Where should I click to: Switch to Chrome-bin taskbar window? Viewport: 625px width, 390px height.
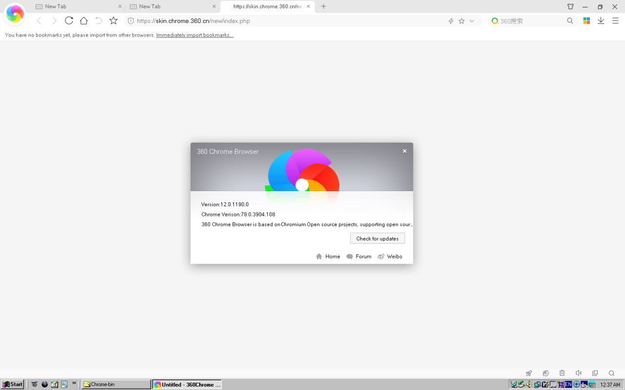point(116,384)
